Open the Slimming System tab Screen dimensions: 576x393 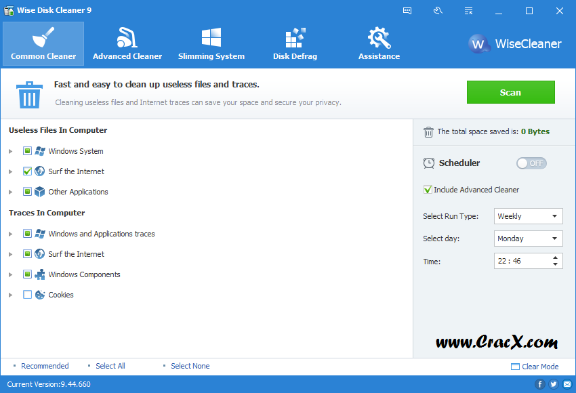pyautogui.click(x=211, y=44)
